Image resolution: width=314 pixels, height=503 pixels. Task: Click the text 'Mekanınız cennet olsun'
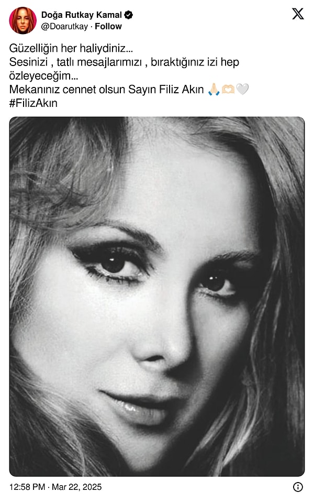(x=68, y=89)
